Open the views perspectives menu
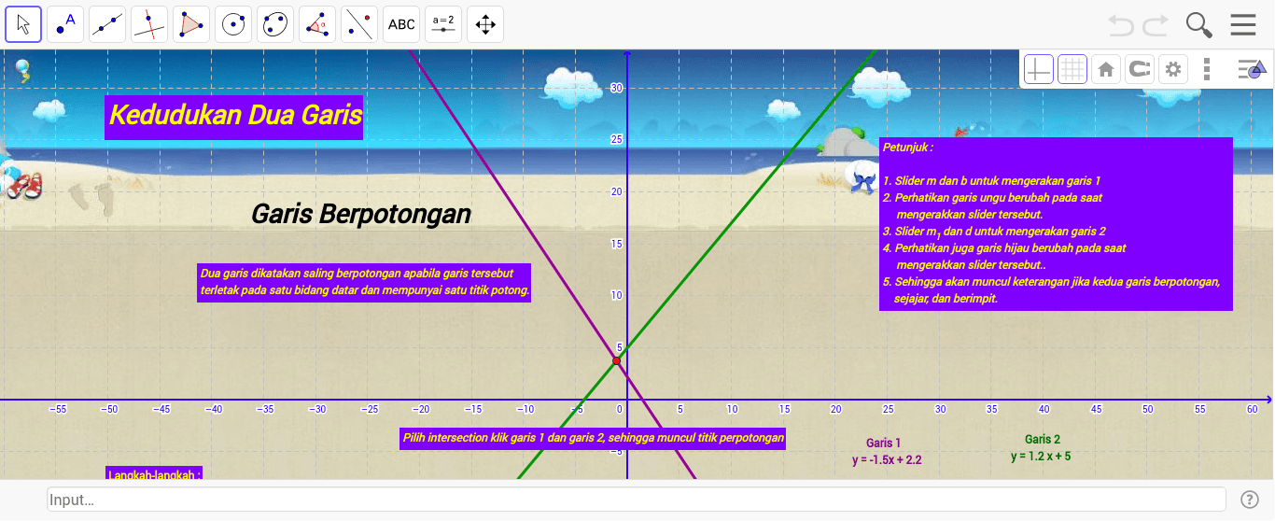The image size is (1275, 521). [1252, 69]
